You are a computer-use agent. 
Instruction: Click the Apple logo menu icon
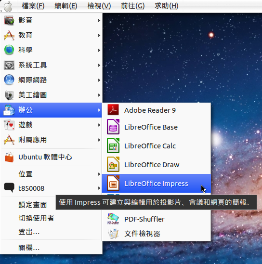coord(8,6)
